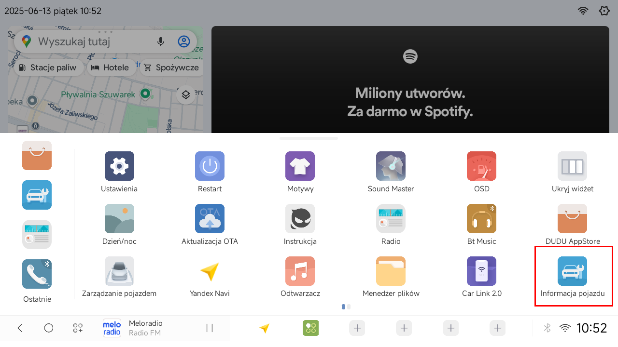The height and width of the screenshot is (347, 618).
Task: Tap the 10:52 clock in bottom bar
Action: point(591,328)
